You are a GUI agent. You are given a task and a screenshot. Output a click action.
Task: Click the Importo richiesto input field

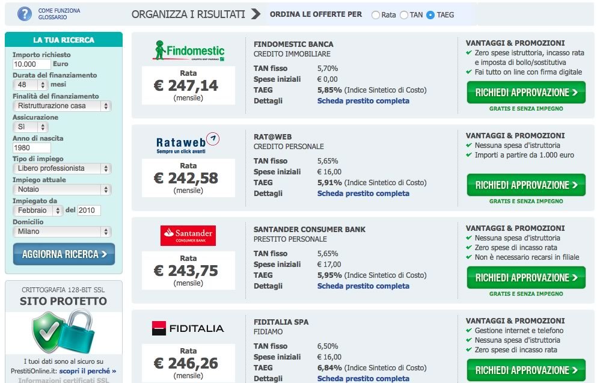point(32,64)
